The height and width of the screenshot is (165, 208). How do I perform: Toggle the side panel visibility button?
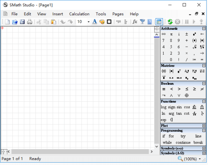click(x=159, y=22)
